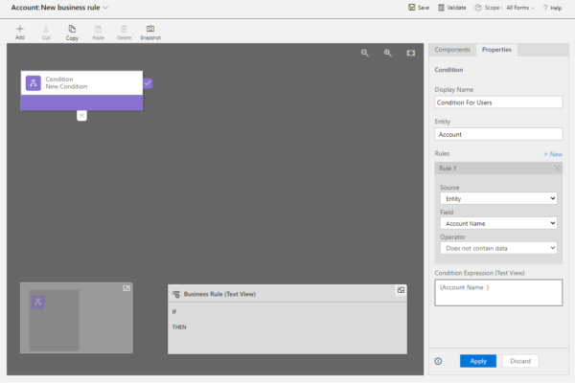The height and width of the screenshot is (383, 575).
Task: Click the IF line in text view
Action: pyautogui.click(x=174, y=311)
